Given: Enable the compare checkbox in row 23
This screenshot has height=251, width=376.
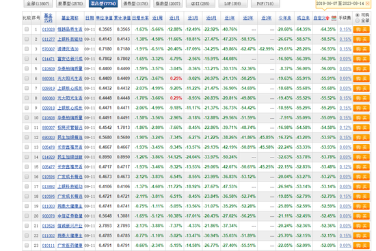Looking at the screenshot, I should (27, 246).
